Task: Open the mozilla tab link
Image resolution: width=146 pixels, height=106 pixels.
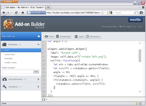Action: (x=135, y=20)
